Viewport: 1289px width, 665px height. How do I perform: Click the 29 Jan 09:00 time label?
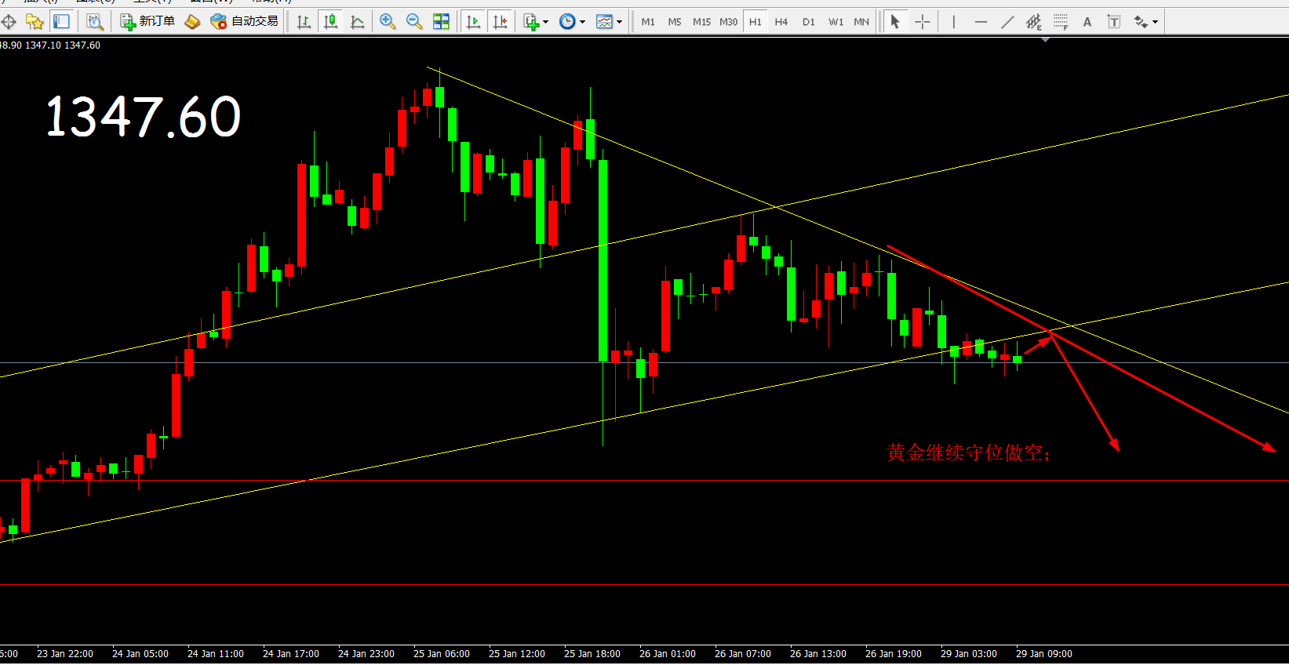(1044, 654)
